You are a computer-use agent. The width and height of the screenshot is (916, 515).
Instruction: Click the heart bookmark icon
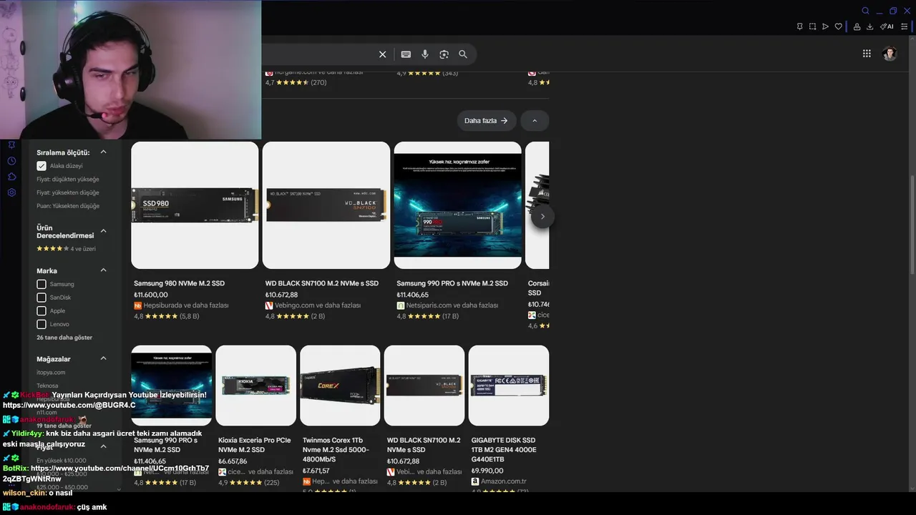(839, 26)
